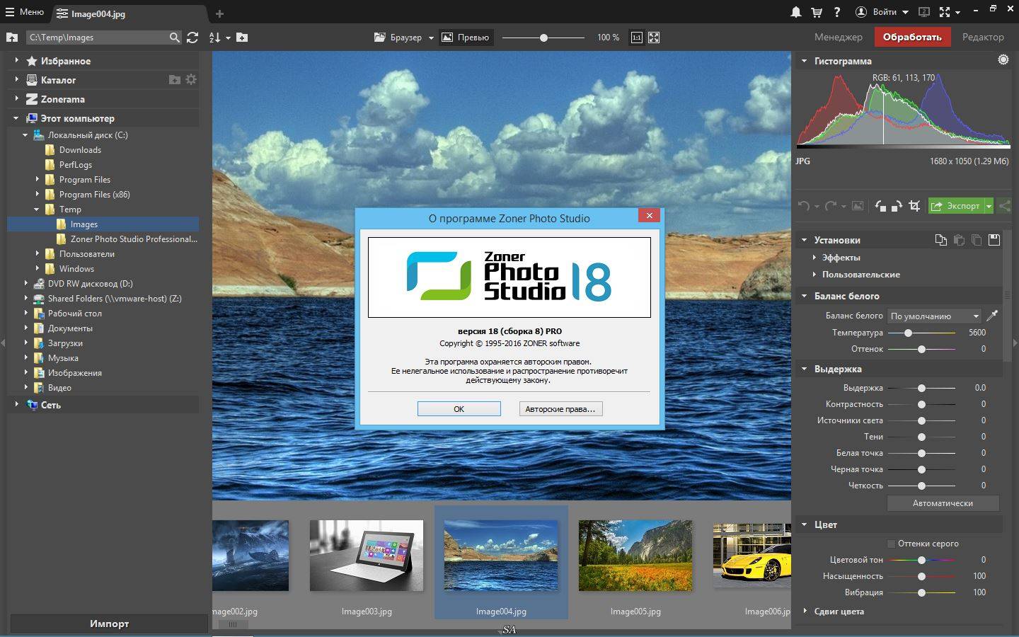
Task: Select the crop tool icon
Action: 914,206
